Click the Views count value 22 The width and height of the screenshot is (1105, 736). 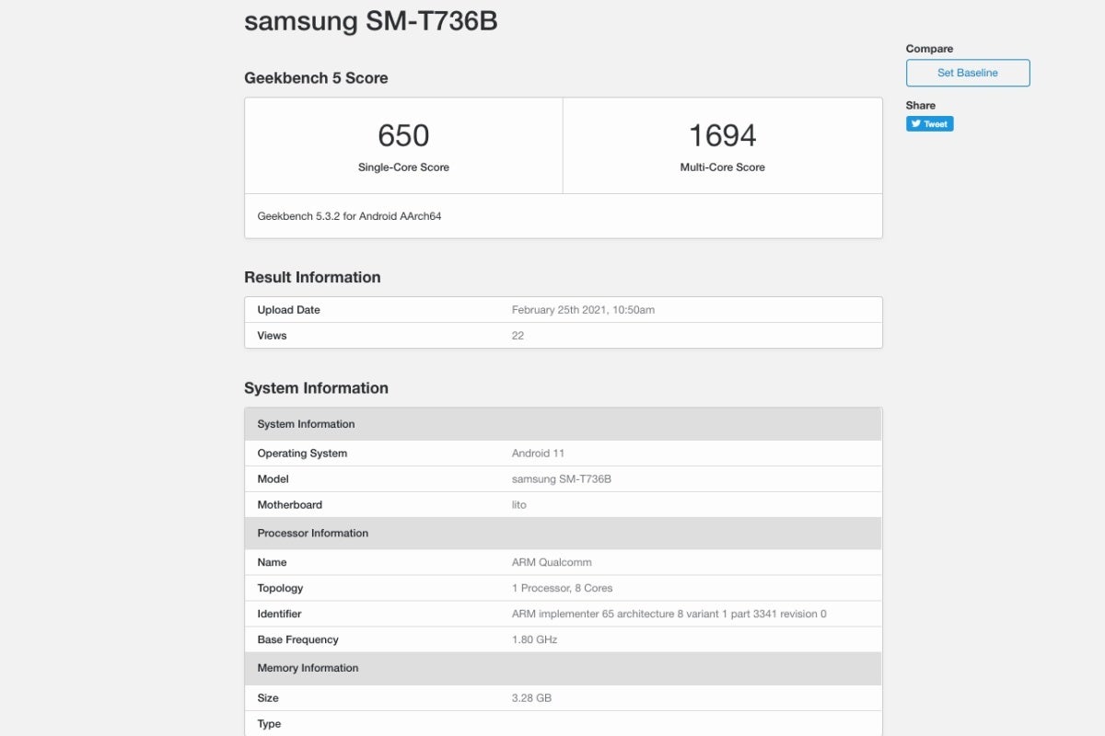click(x=518, y=336)
